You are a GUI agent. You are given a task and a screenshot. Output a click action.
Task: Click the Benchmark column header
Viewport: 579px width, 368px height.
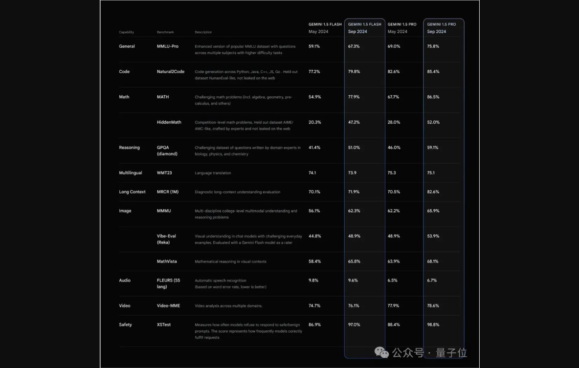[165, 32]
